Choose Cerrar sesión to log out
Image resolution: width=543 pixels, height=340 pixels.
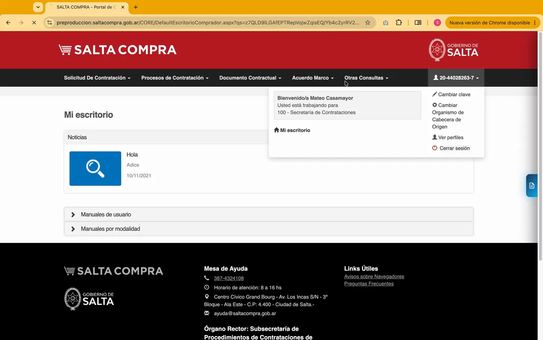point(451,148)
